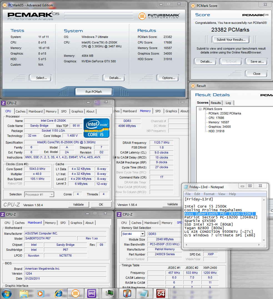Click the Notepad vertical scrollbar down arrow
273x299 pixels.
pos(264,240)
